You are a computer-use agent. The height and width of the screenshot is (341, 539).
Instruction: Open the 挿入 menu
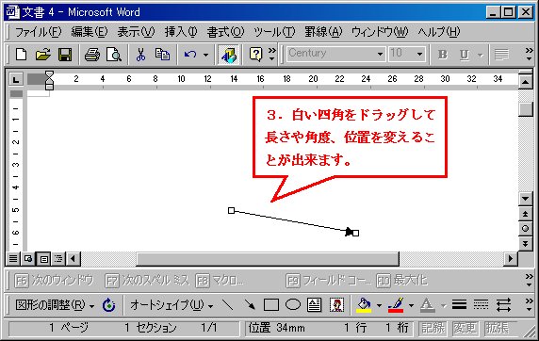181,32
